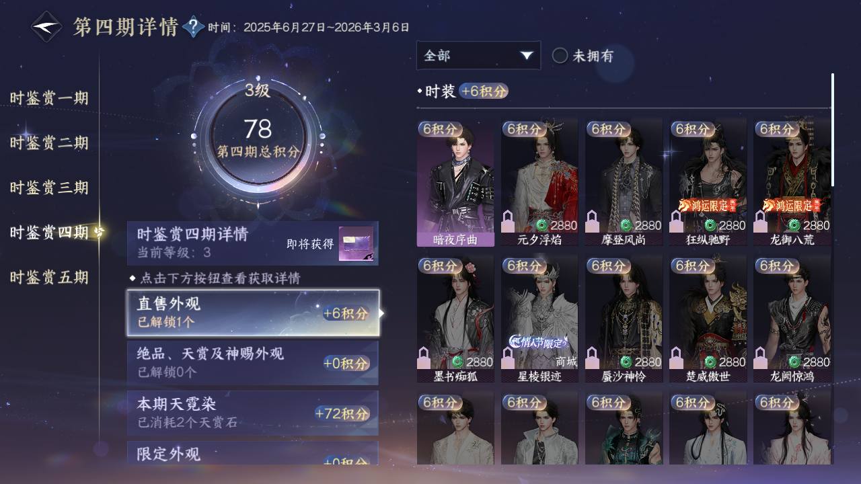Open the 本期天霓染 points row

pyautogui.click(x=253, y=413)
